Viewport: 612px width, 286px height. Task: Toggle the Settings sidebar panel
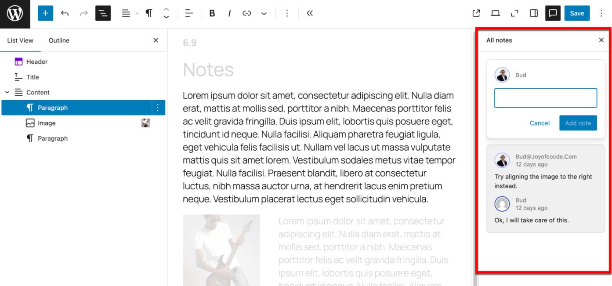(534, 13)
